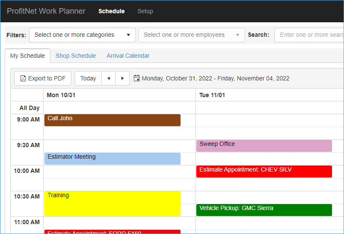Go to the Schedule menu item
Image resolution: width=344 pixels, height=234 pixels.
tap(111, 11)
